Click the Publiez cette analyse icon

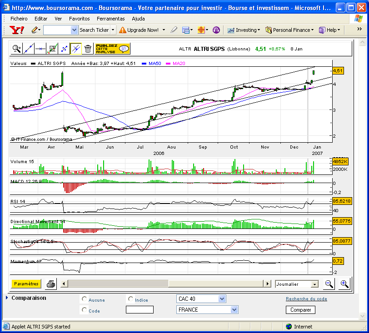[x=112, y=49]
